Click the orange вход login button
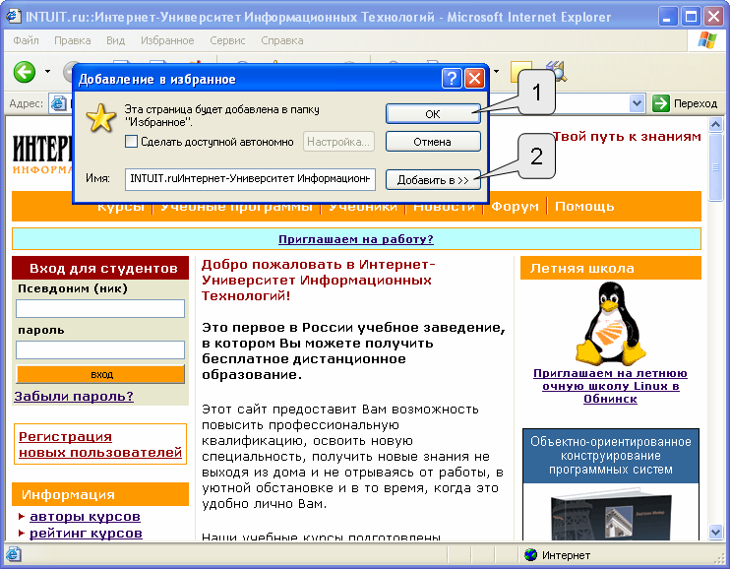This screenshot has width=730, height=569. [x=100, y=374]
